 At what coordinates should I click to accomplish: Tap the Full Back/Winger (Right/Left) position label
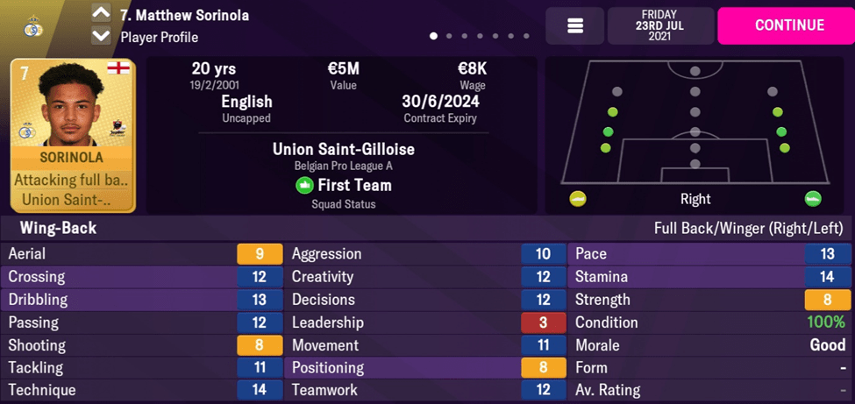749,229
